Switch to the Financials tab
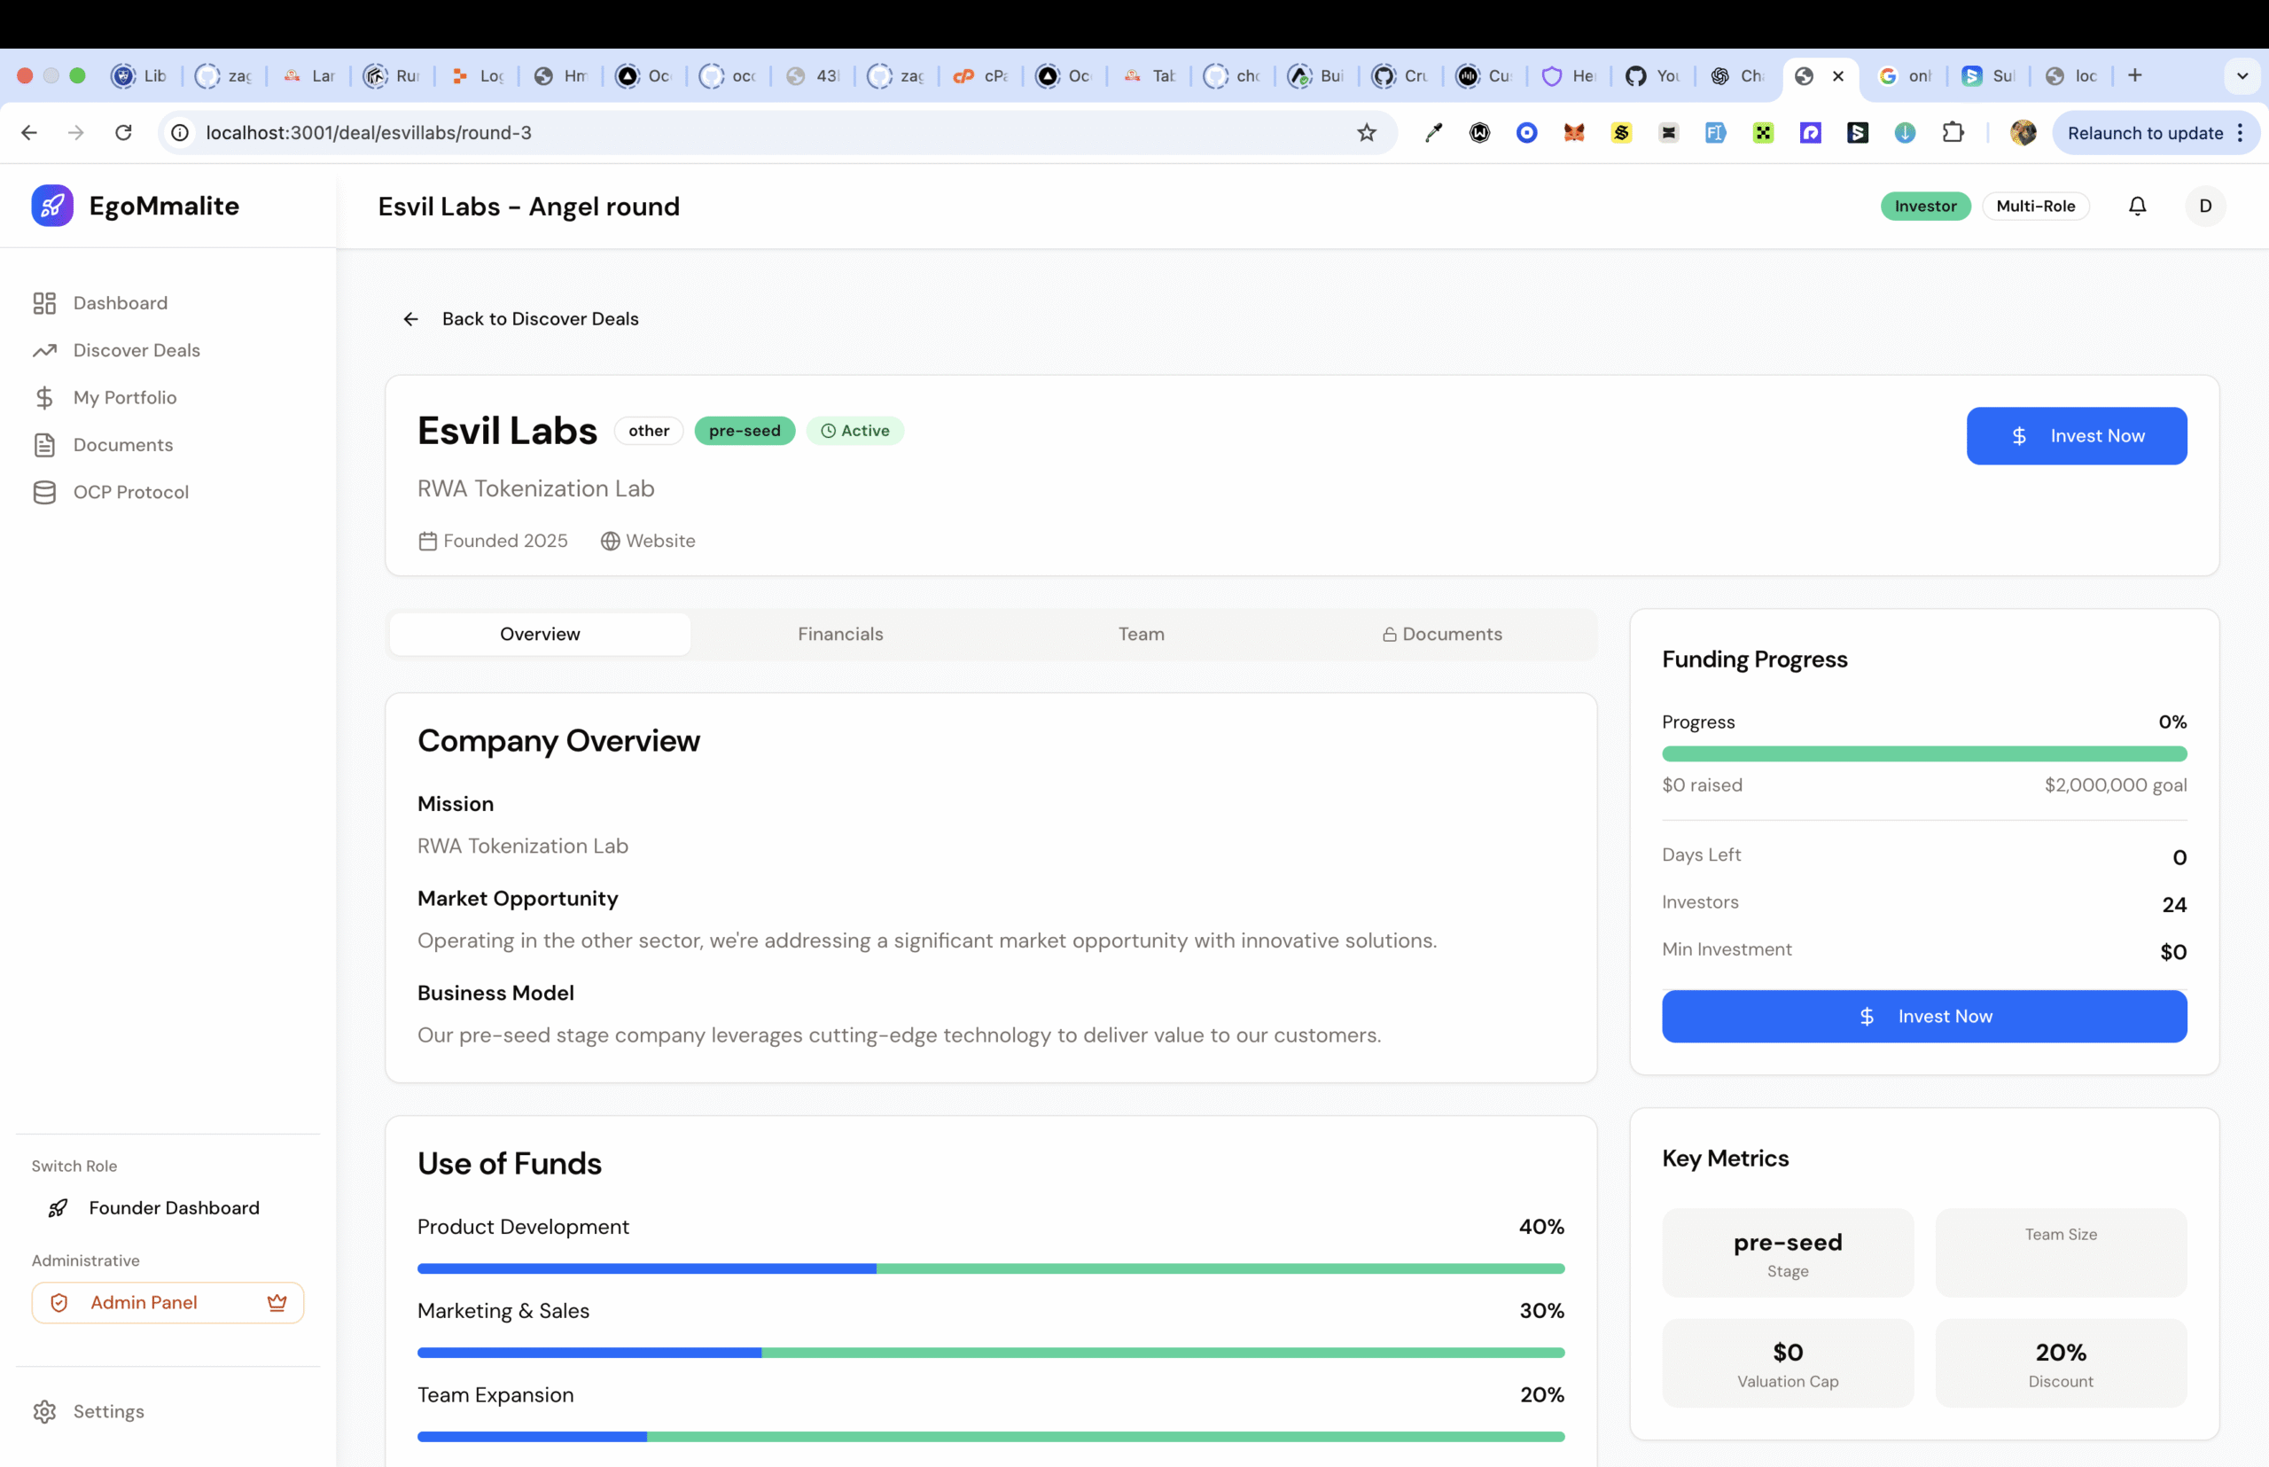 click(x=840, y=634)
